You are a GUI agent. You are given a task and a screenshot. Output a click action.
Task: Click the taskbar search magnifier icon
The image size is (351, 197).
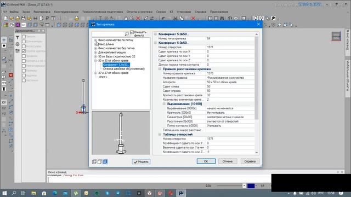(14, 193)
